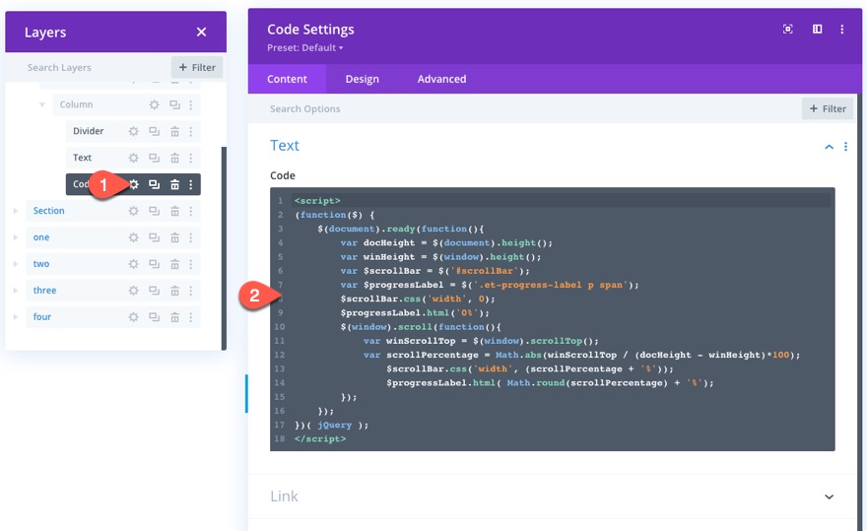Switch to the Content tab
This screenshot has width=867, height=531.
(287, 79)
